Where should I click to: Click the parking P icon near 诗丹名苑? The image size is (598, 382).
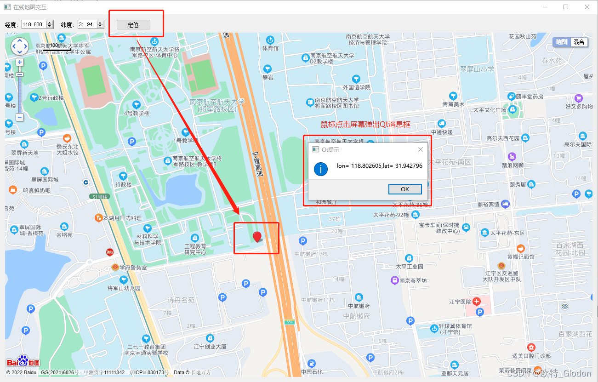click(x=223, y=297)
